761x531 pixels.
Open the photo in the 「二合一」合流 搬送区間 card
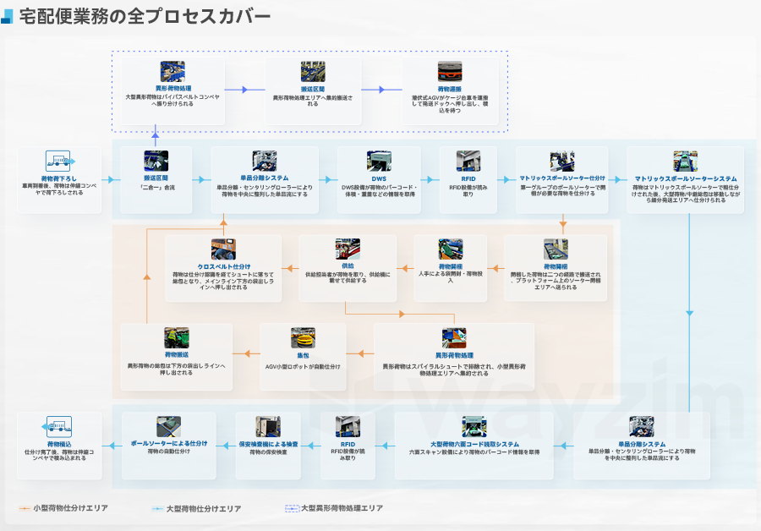click(x=156, y=161)
